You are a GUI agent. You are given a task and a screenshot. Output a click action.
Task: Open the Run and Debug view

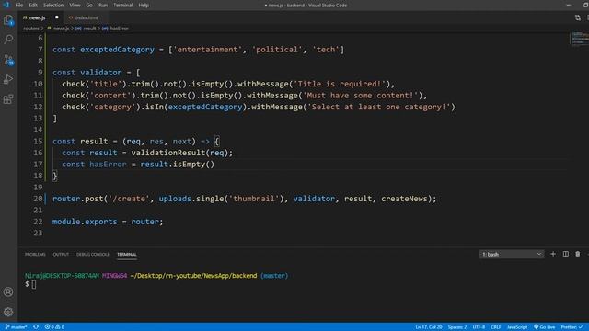(x=8, y=79)
